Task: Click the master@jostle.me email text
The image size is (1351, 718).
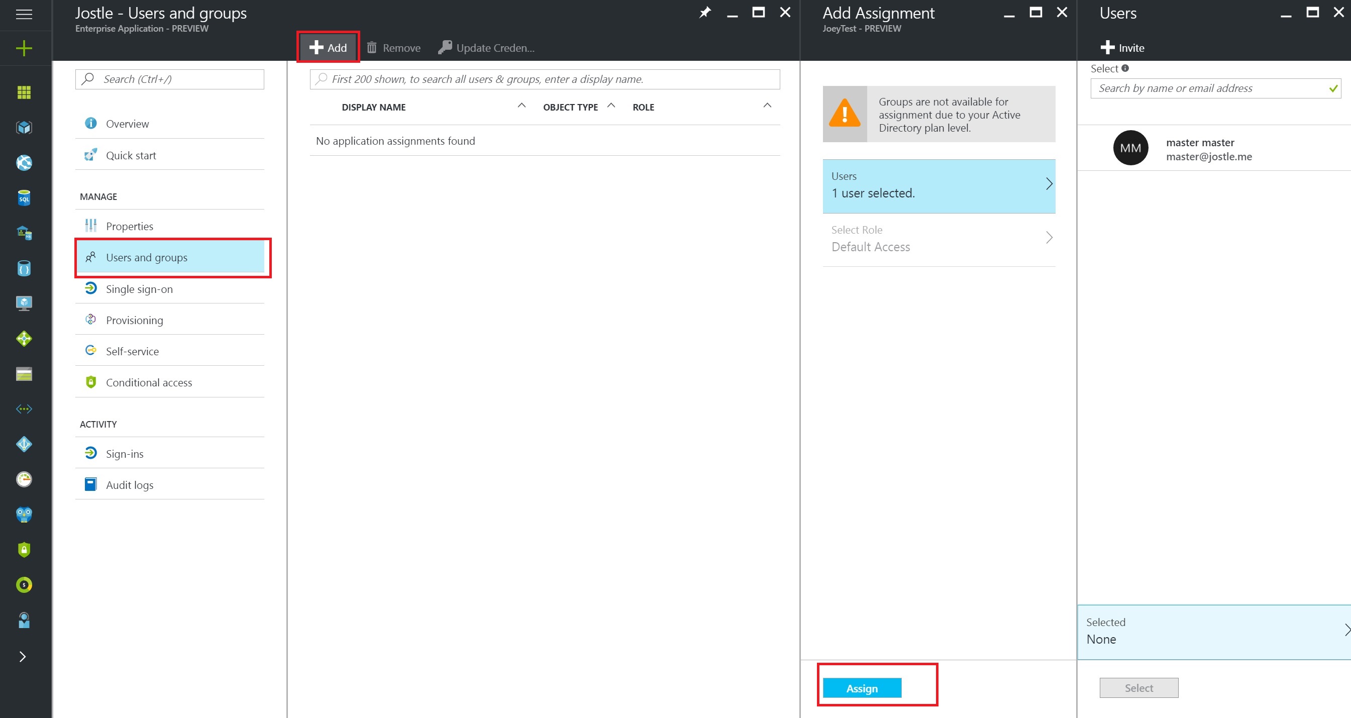Action: point(1209,156)
